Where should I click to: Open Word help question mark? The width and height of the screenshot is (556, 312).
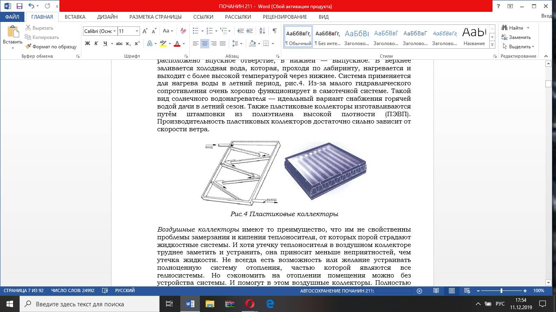(x=498, y=6)
